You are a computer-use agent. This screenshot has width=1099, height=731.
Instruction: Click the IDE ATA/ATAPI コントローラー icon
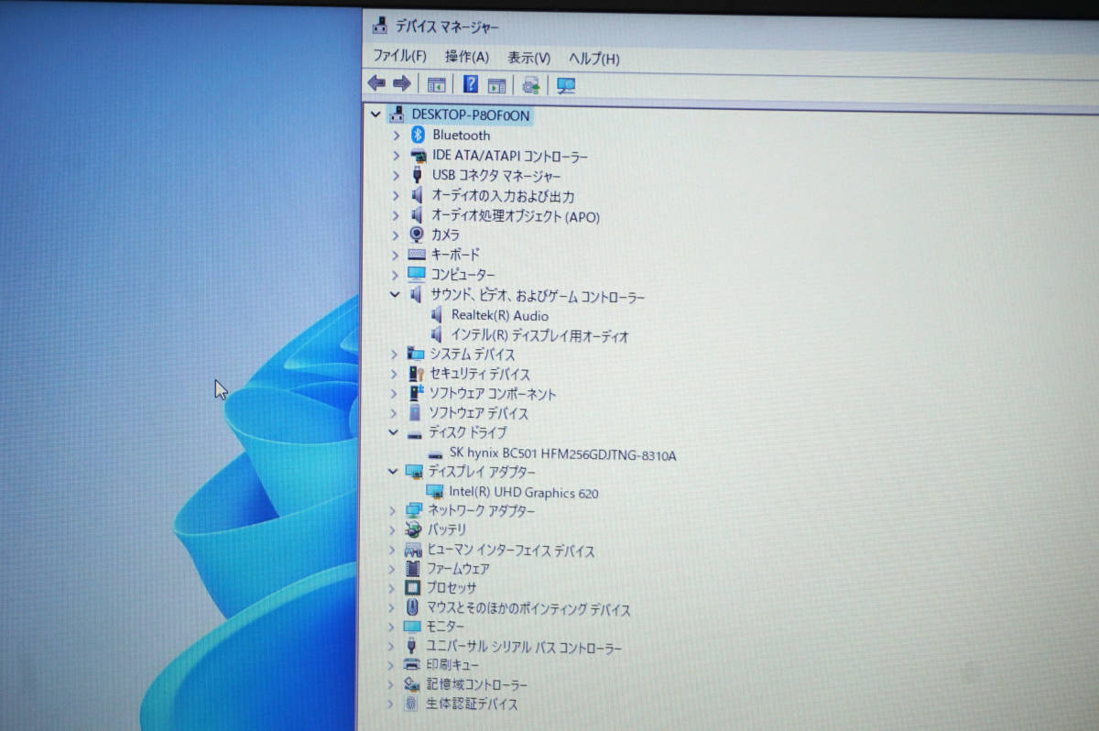(x=418, y=156)
